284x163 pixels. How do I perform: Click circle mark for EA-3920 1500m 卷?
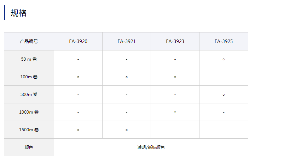(78, 130)
